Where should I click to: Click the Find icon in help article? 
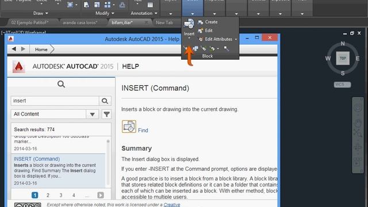pos(129,126)
